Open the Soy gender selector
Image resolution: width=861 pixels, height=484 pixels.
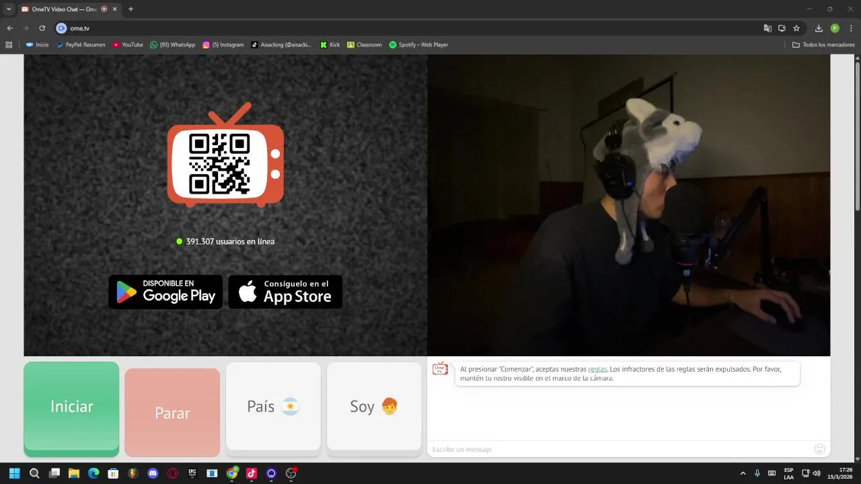[374, 406]
